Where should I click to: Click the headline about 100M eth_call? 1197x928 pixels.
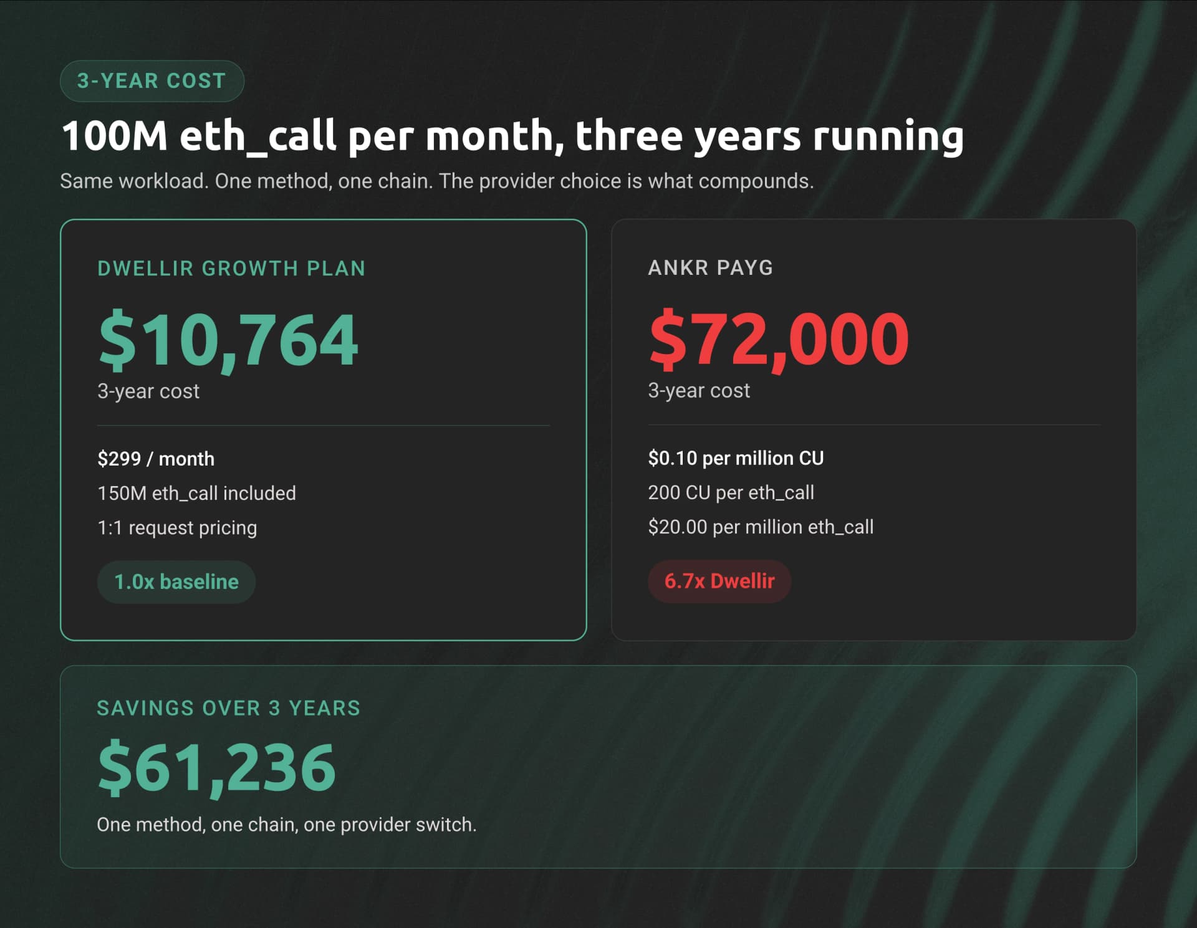pyautogui.click(x=512, y=136)
